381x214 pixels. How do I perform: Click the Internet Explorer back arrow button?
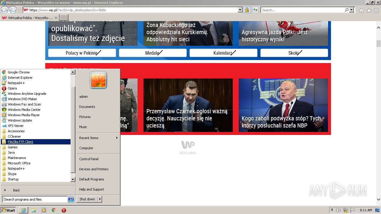point(5,10)
